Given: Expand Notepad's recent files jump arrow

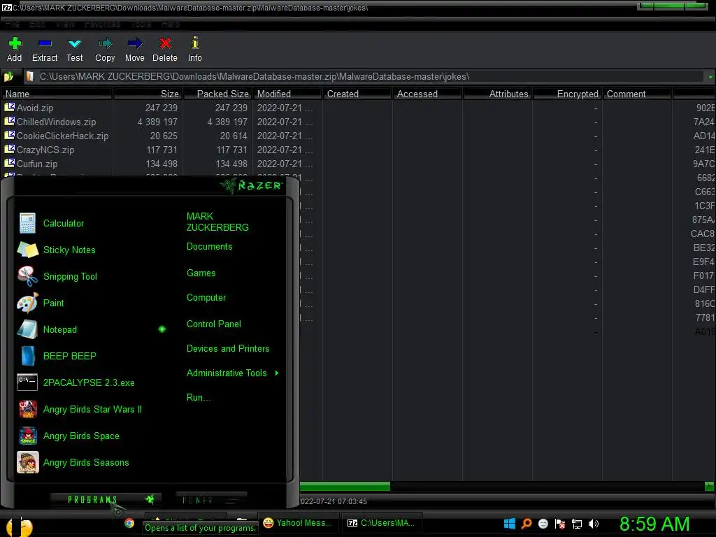Looking at the screenshot, I should point(162,329).
